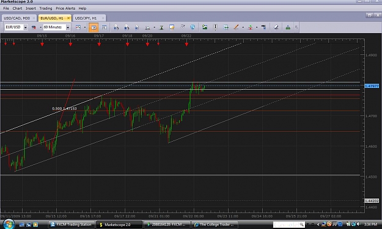Click the 1.4900 price axis label

tap(371, 55)
